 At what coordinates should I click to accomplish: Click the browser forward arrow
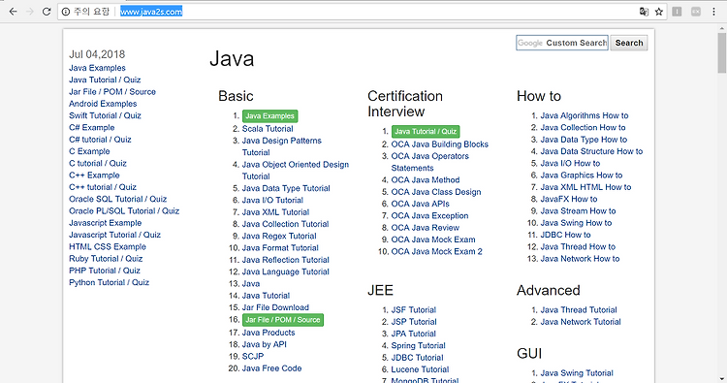point(30,12)
